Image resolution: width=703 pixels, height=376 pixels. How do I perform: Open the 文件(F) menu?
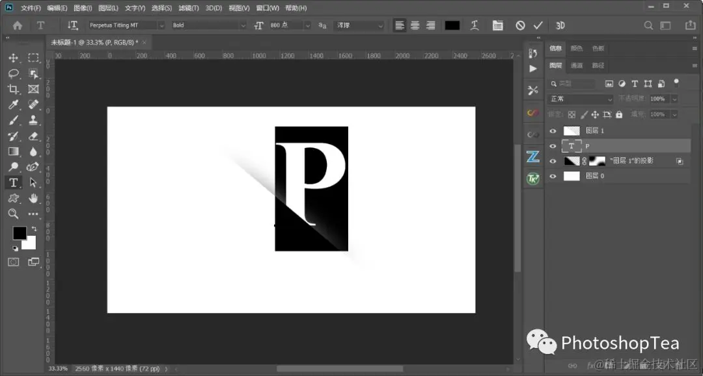click(x=31, y=8)
